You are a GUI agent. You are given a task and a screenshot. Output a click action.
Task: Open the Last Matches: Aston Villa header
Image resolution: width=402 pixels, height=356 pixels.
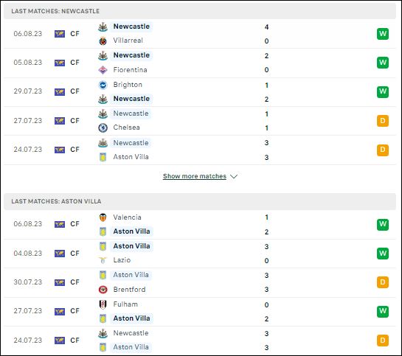pyautogui.click(x=200, y=201)
